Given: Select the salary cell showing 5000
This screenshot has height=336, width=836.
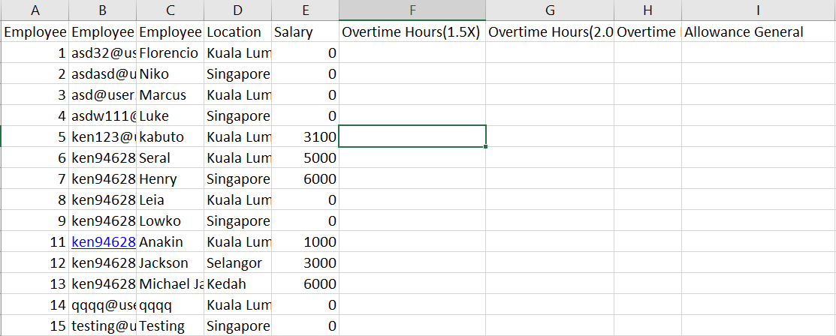Looking at the screenshot, I should tap(305, 158).
